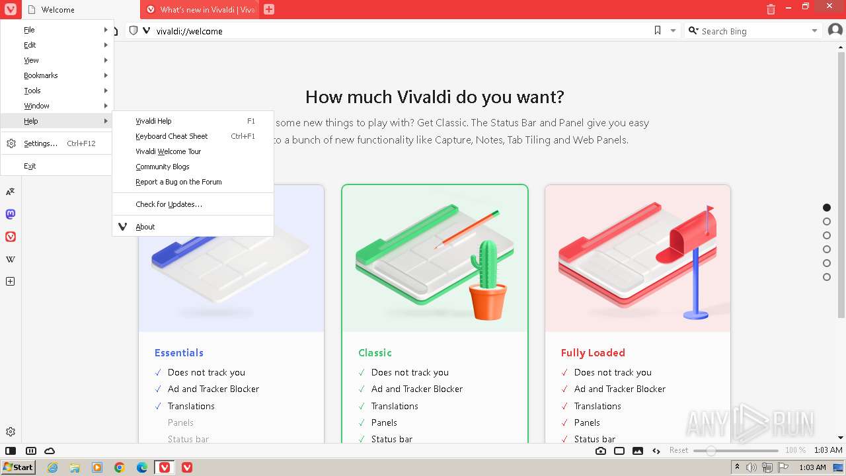
Task: Click the page tiling icon
Action: click(619, 451)
